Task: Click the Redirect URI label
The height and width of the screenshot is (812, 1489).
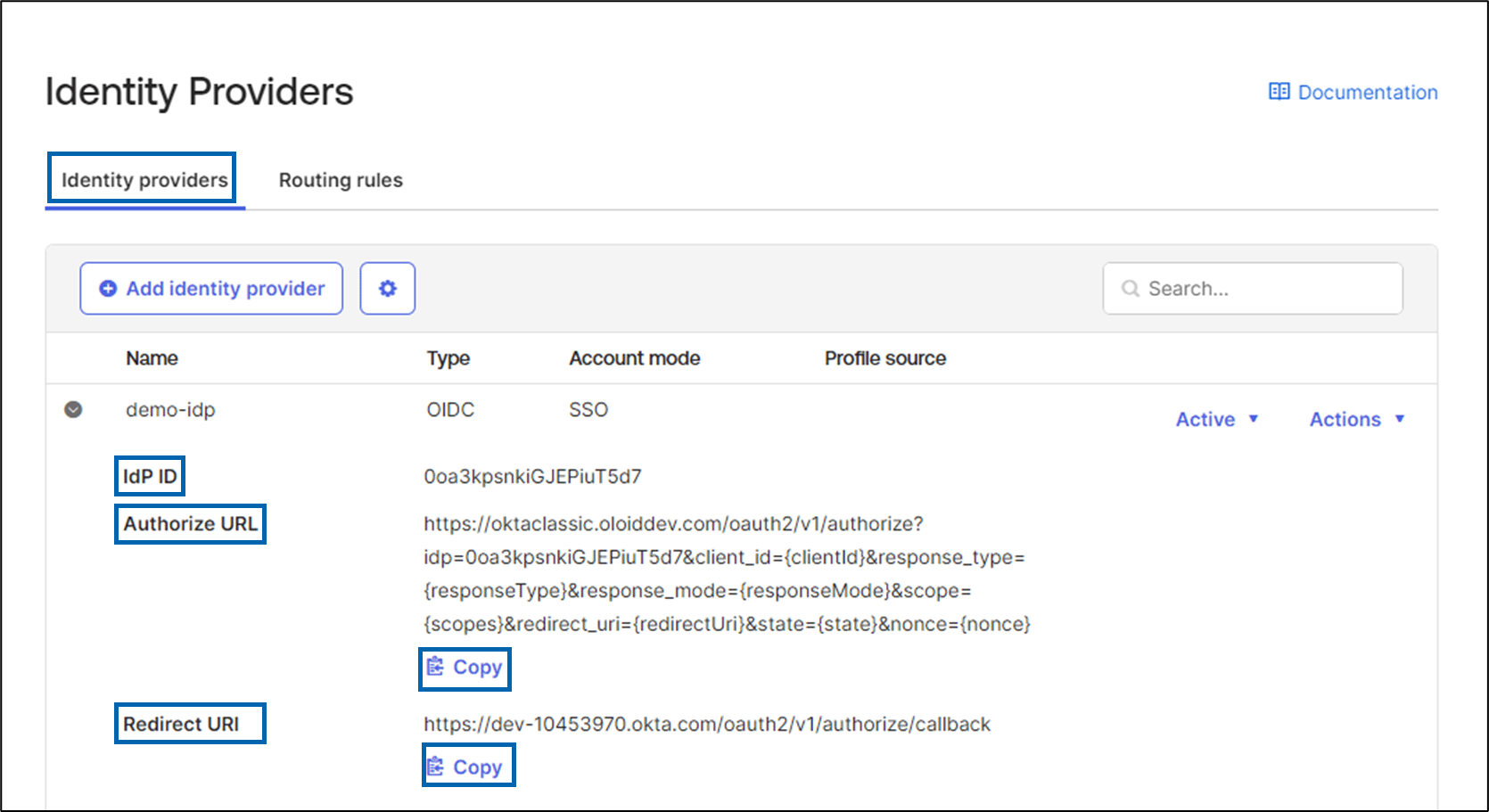Action: tap(181, 724)
